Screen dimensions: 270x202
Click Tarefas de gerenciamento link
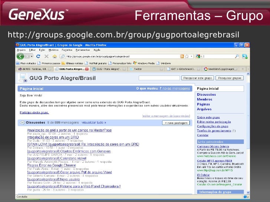click(214, 131)
